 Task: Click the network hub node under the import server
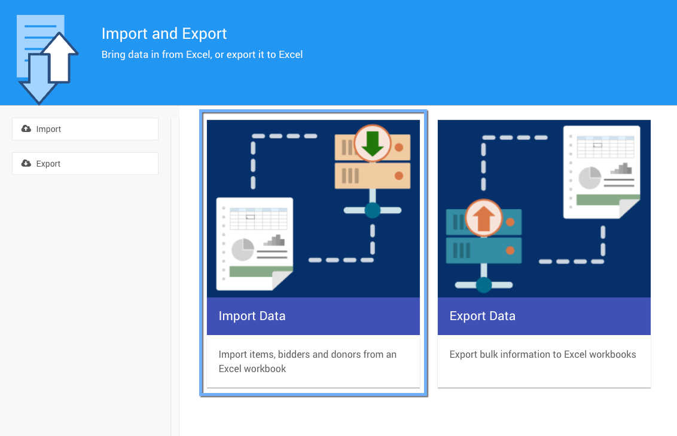373,210
